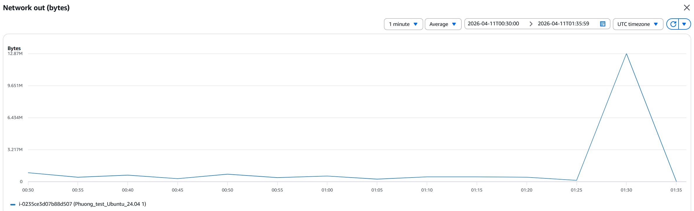Close the Network out panel
The width and height of the screenshot is (694, 211).
(687, 8)
